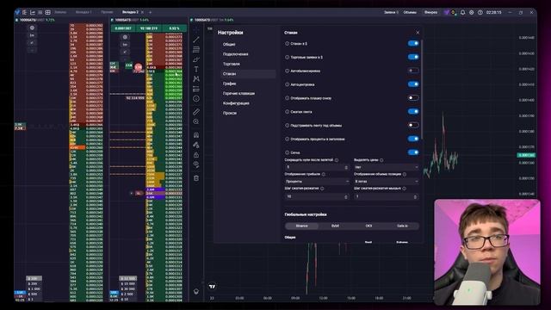551x310 pixels.
Task: Click the brush drawing tool in chart toolbar
Action: pos(196,59)
